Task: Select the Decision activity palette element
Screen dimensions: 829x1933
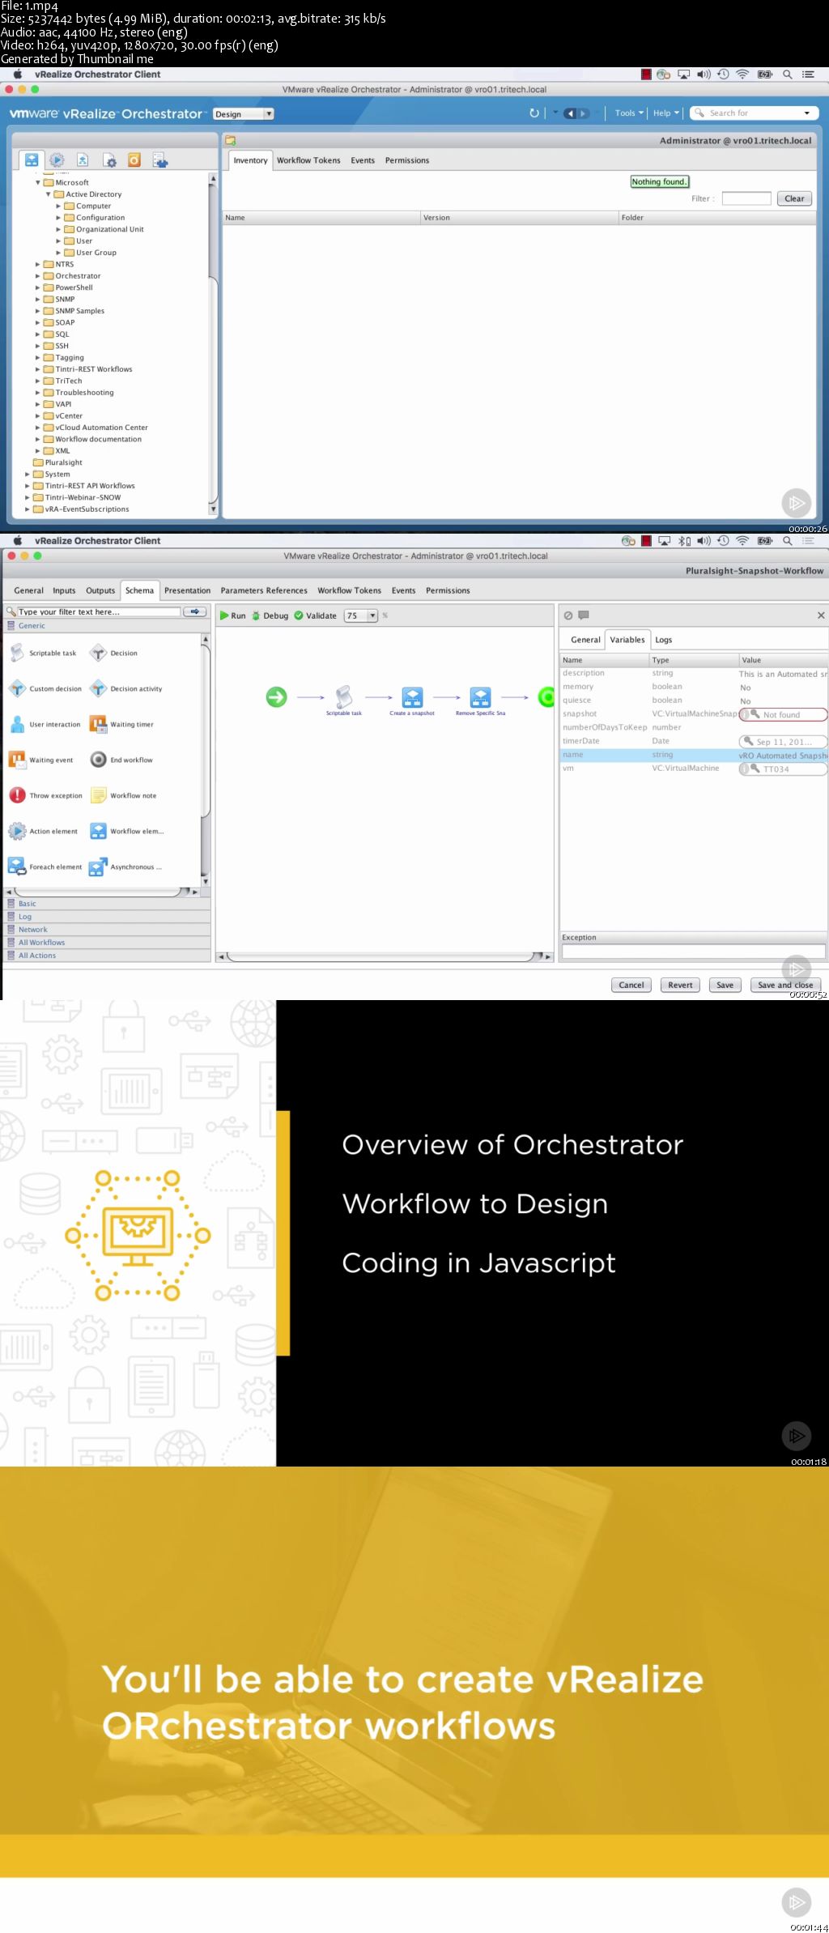Action: 126,688
